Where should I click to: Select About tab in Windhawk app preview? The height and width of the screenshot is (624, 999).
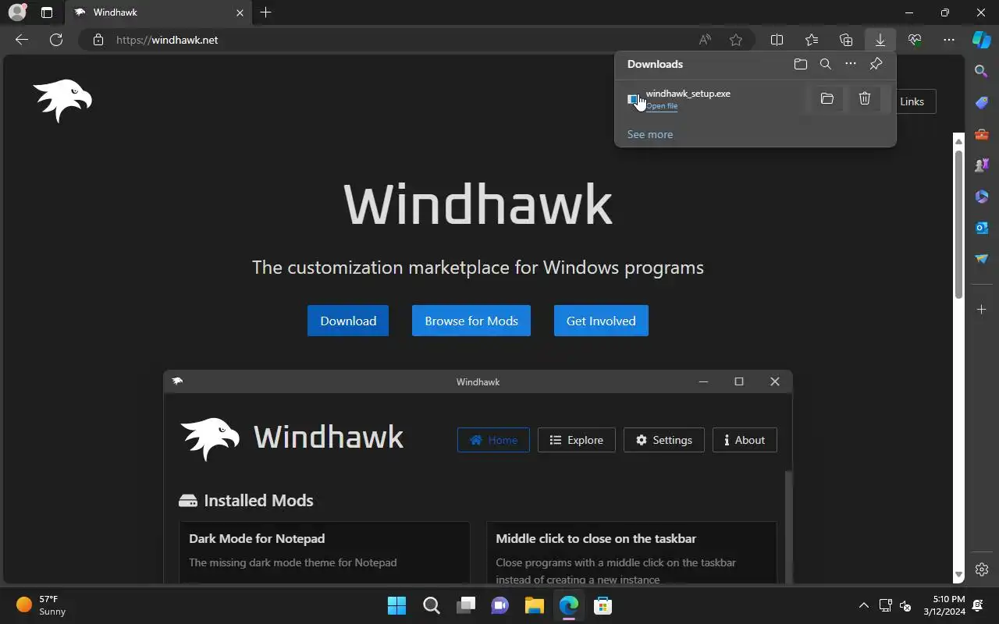tap(745, 440)
